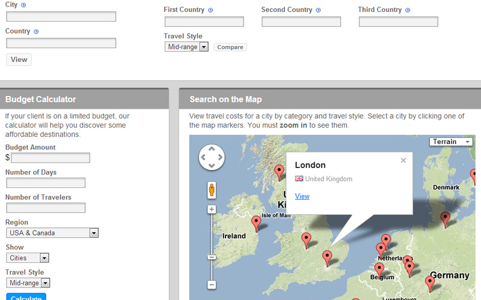Focus the First Country input field
Viewport: 481px width, 300px height.
[204, 22]
